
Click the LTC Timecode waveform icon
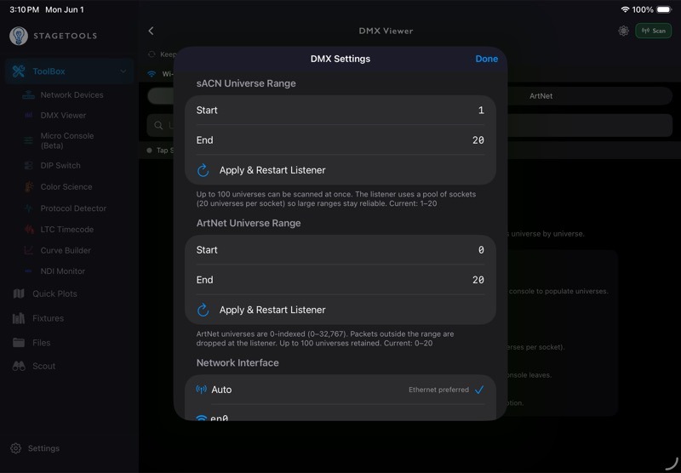tap(29, 229)
